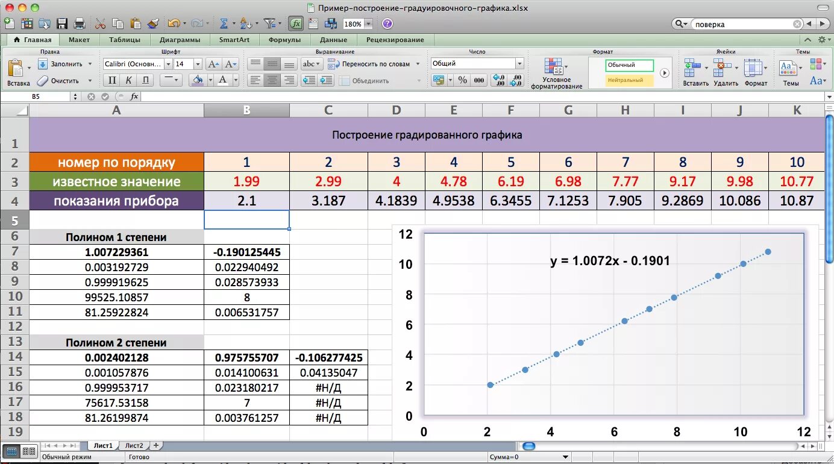Center text horizontally

[272, 80]
